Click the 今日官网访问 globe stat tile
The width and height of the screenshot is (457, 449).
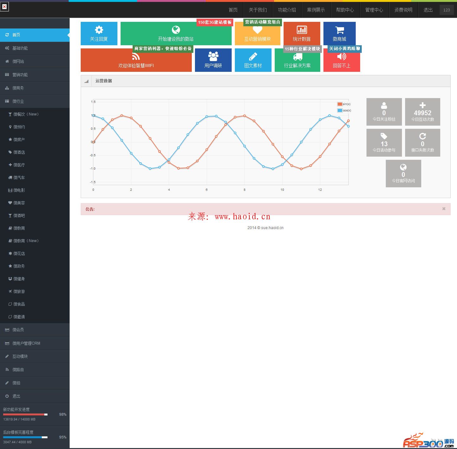(x=404, y=173)
